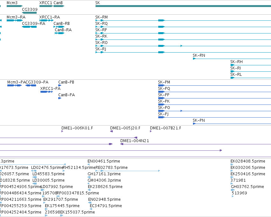
Task: Select EST LD02476.5prime
Action: tap(34, 171)
